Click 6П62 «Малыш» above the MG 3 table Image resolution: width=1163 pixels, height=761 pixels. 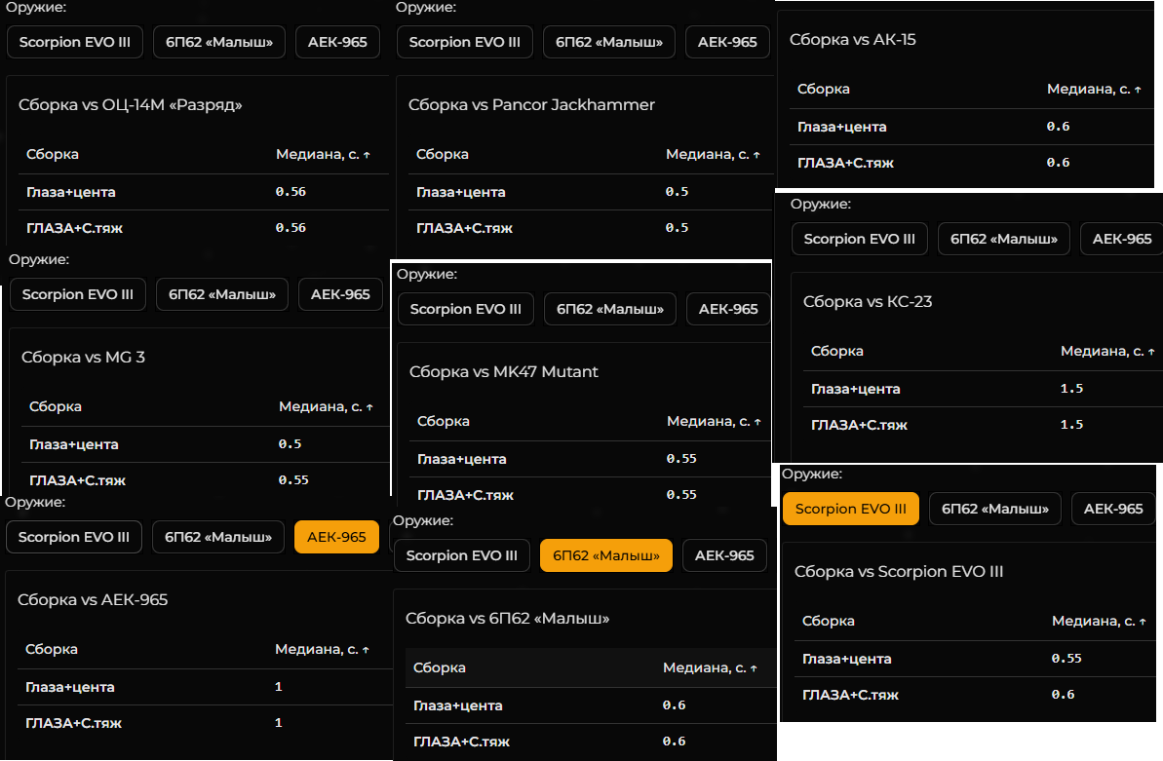[222, 294]
